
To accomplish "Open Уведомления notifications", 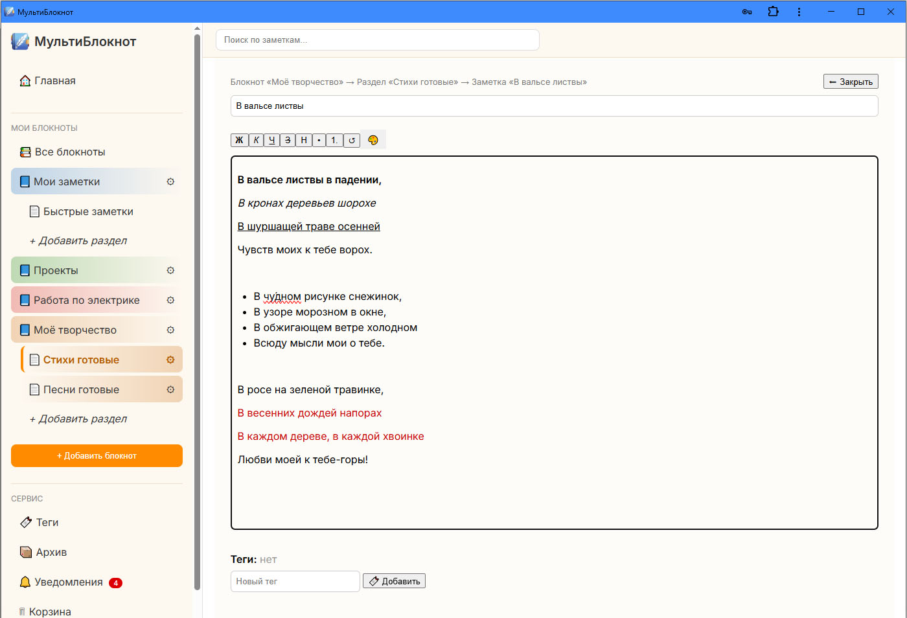I will [x=97, y=582].
